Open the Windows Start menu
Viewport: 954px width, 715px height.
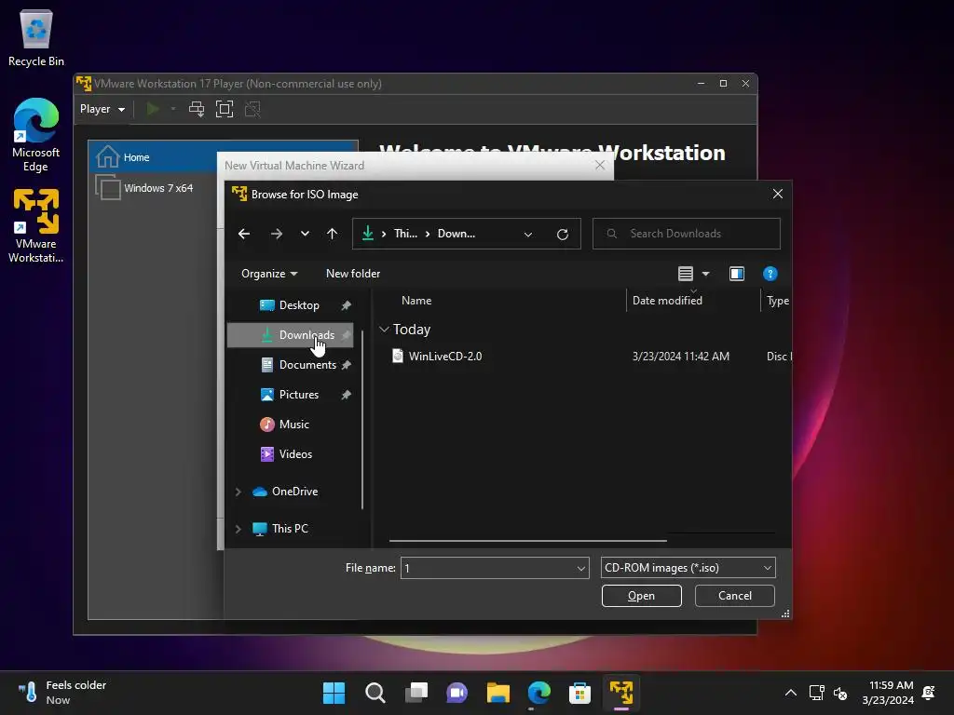(x=334, y=693)
